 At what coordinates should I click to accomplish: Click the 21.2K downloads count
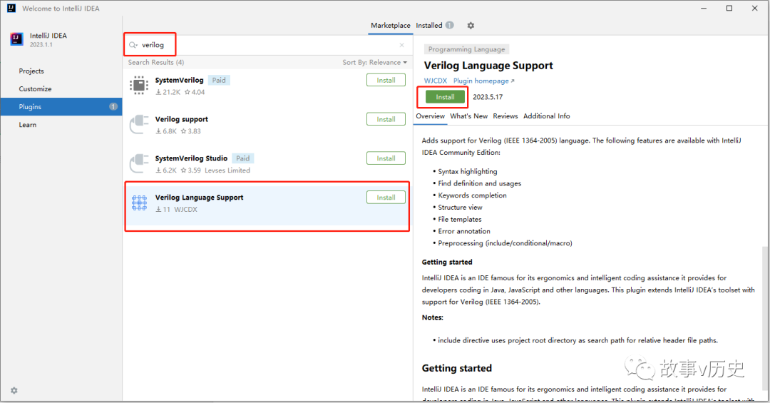point(168,92)
